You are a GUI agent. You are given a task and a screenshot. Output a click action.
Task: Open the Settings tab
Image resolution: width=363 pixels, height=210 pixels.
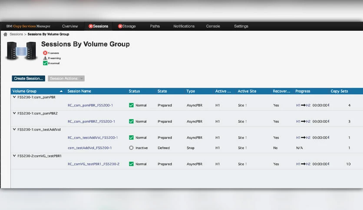point(241,26)
